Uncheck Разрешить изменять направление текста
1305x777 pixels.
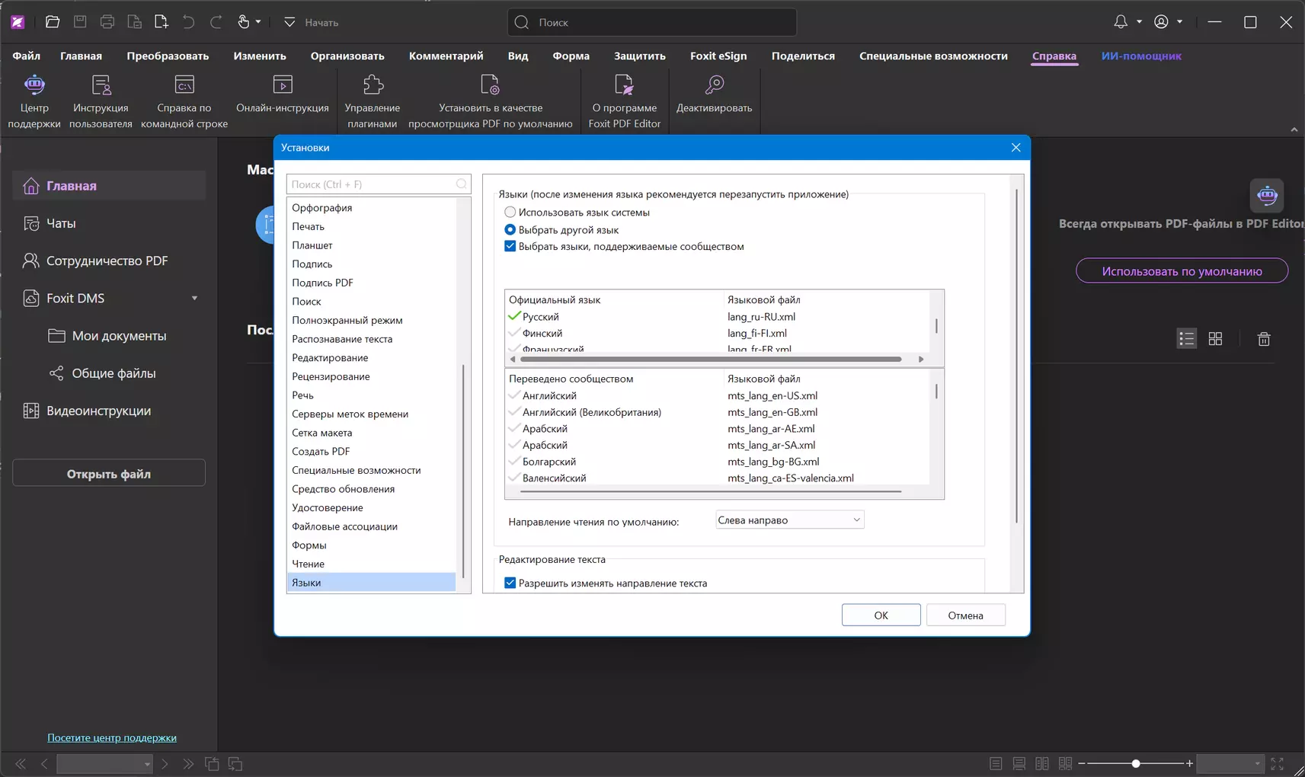[x=510, y=583]
